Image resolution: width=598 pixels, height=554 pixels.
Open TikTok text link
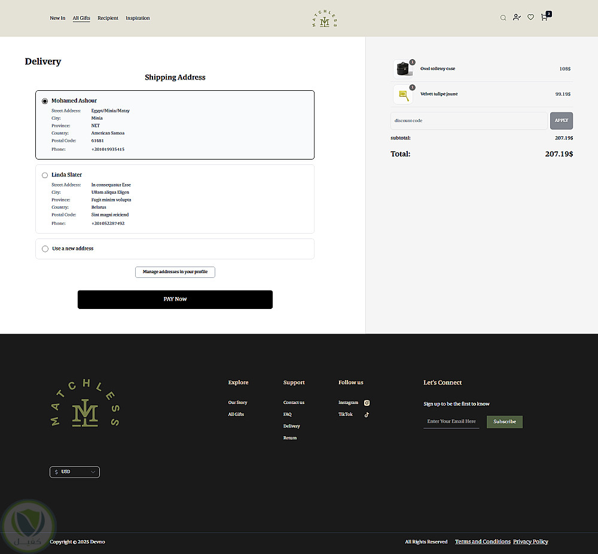346,414
